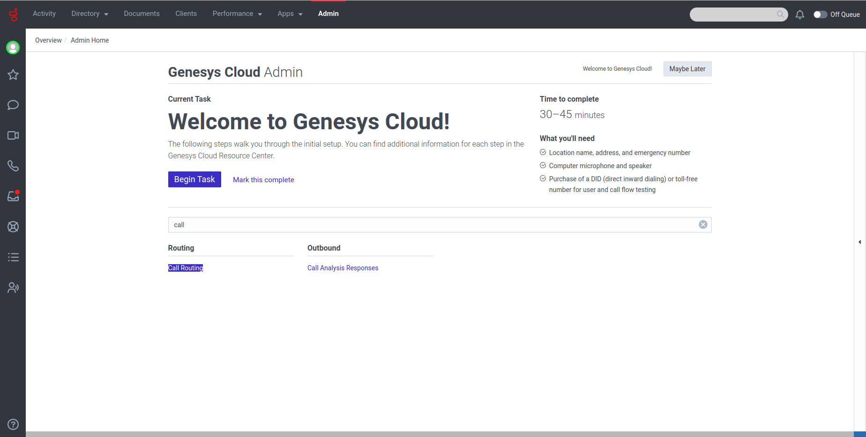Open the Inbox icon with red badge

pyautogui.click(x=13, y=196)
